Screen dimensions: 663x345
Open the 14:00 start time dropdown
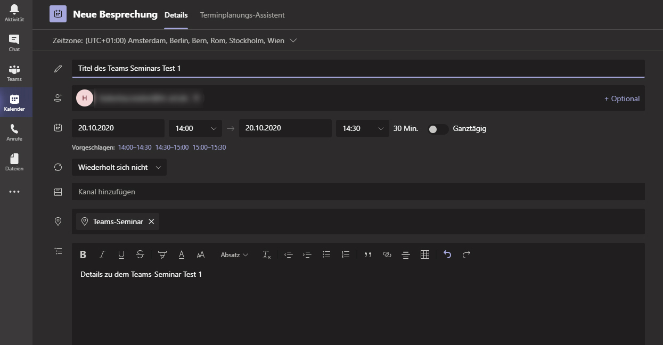[195, 128]
